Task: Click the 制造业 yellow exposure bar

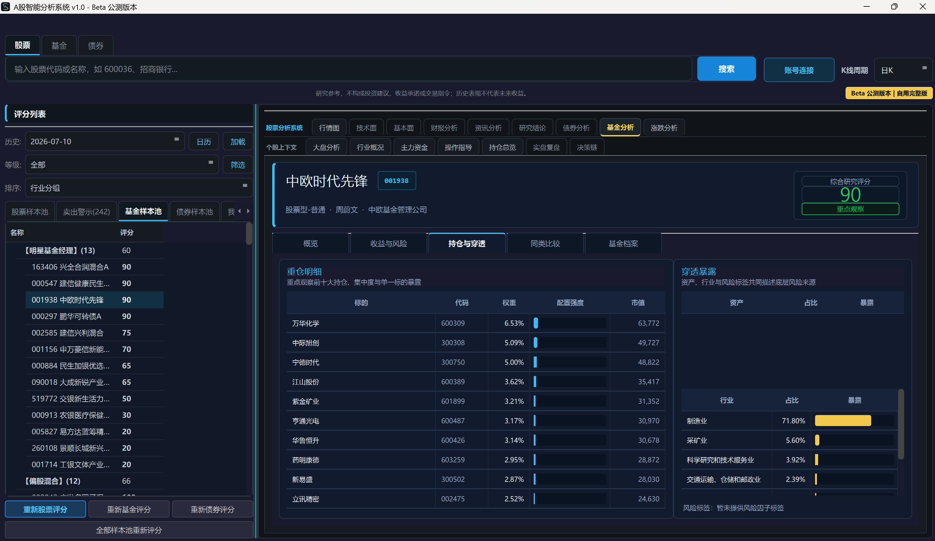Action: pos(843,421)
